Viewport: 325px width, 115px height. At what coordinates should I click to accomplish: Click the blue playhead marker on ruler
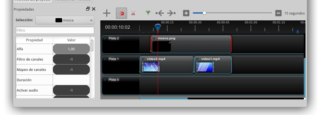[x=158, y=27]
